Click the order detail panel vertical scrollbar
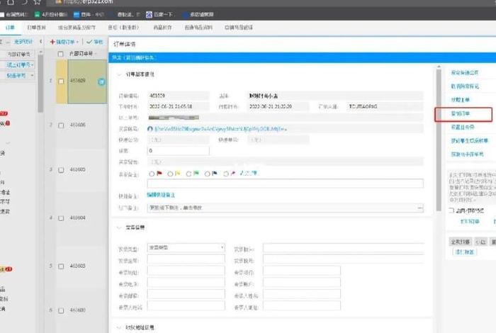The height and width of the screenshot is (333, 496). (439, 139)
